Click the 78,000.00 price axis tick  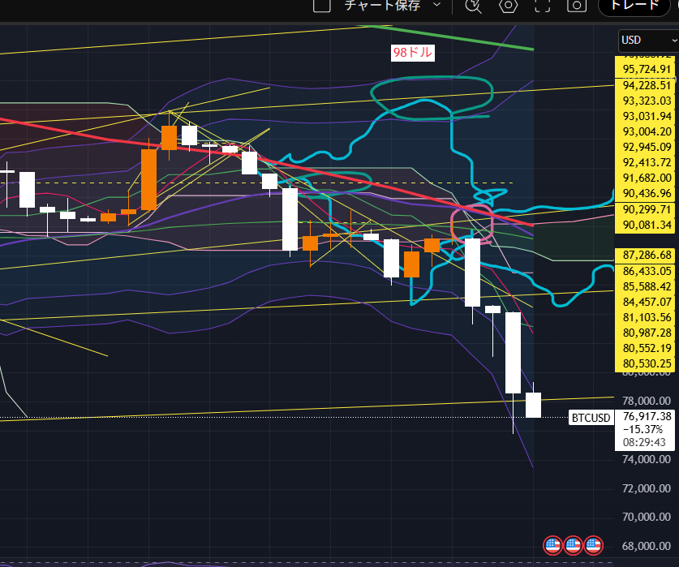coord(646,401)
